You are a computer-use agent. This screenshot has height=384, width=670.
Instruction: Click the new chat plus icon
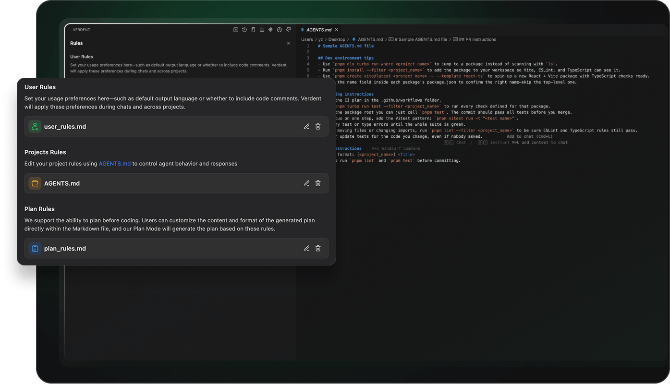pos(236,30)
